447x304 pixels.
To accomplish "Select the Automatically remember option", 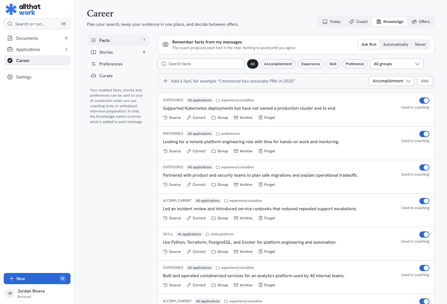I will (x=395, y=45).
